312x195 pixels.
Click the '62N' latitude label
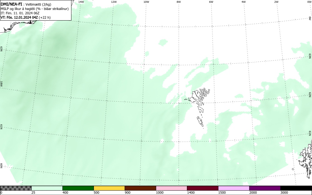pos(310,94)
